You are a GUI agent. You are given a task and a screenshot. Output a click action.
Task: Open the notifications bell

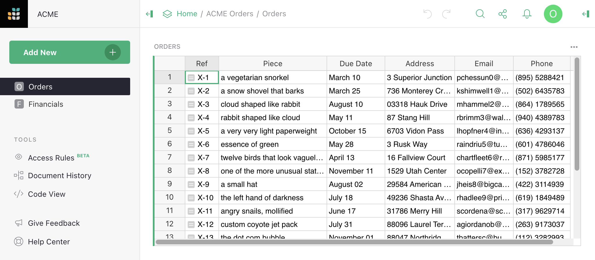[527, 14]
